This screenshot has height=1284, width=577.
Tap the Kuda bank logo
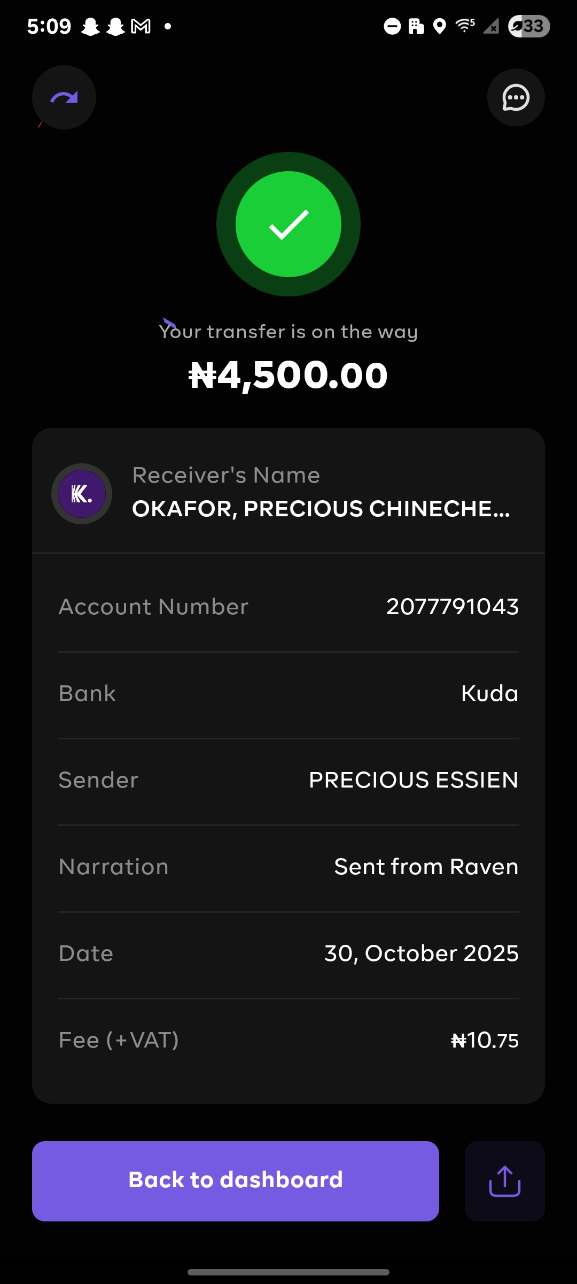pyautogui.click(x=82, y=494)
